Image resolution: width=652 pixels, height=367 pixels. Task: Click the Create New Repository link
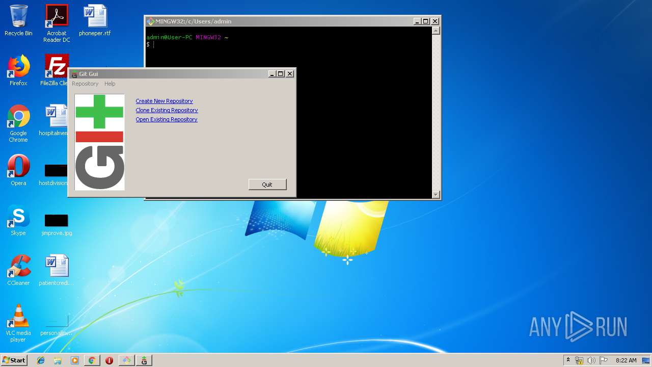164,101
